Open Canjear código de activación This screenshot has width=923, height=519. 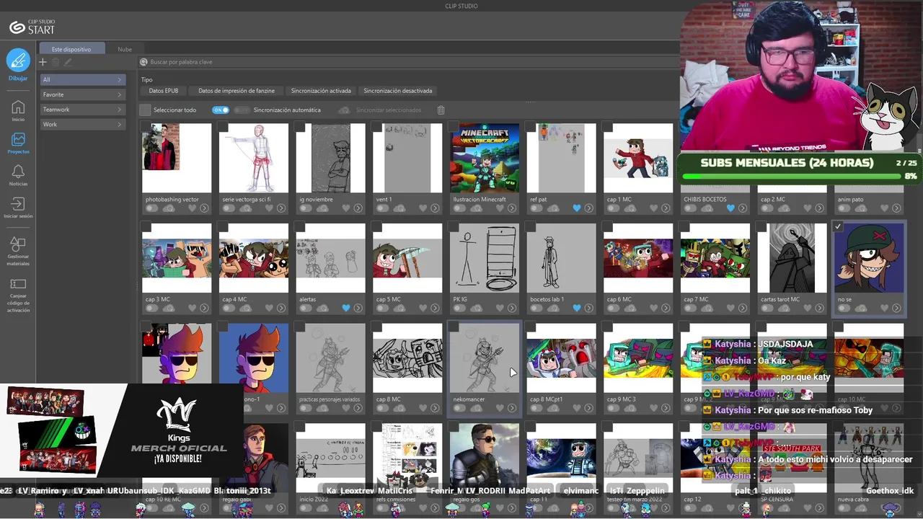coord(18,294)
